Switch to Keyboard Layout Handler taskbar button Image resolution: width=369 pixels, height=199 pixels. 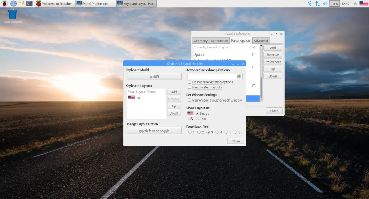[x=137, y=4]
